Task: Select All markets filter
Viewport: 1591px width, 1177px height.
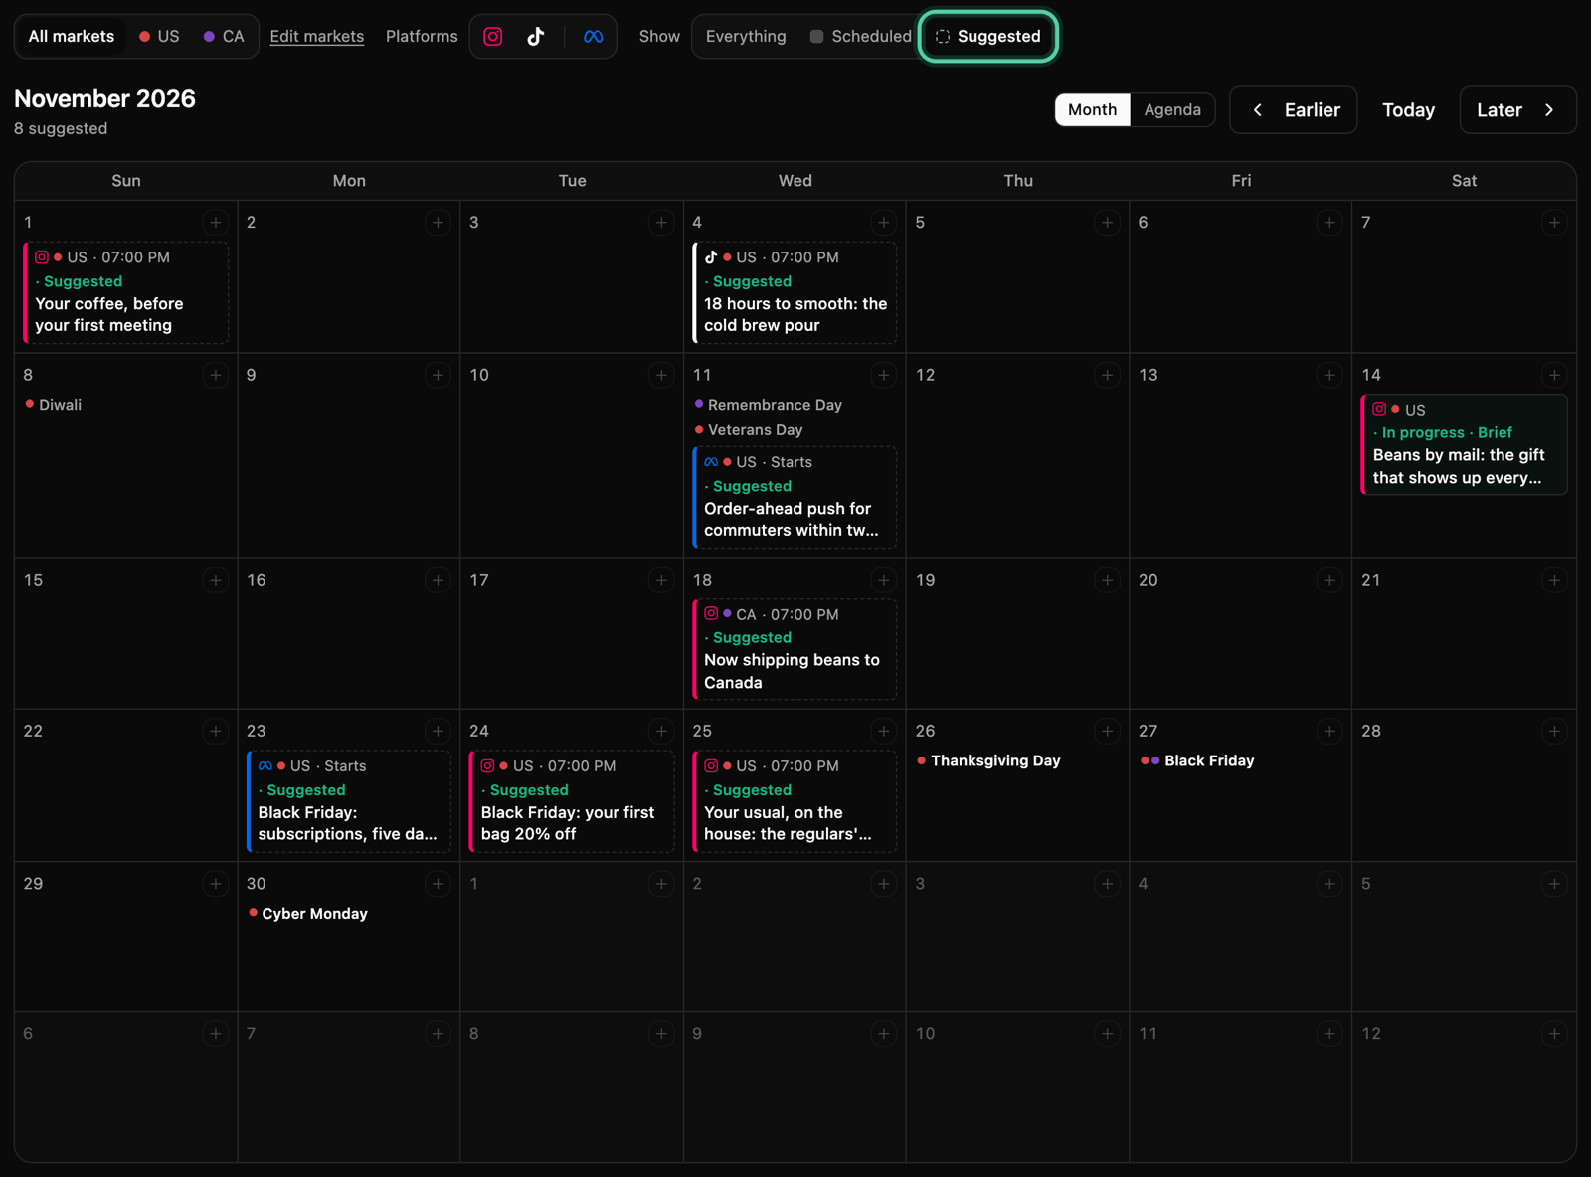Action: pyautogui.click(x=72, y=37)
